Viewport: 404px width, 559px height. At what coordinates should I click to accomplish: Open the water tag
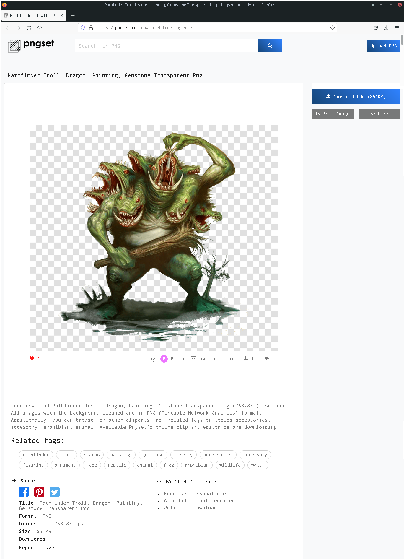pyautogui.click(x=258, y=465)
